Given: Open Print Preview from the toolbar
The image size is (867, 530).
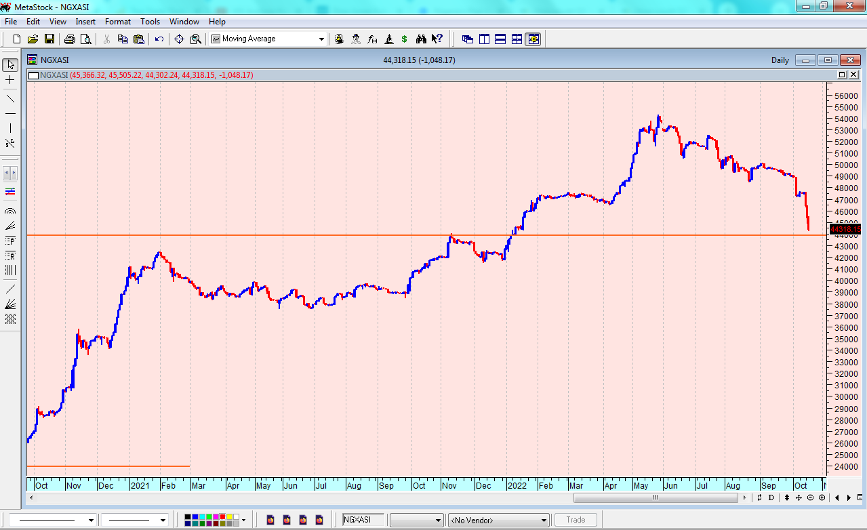Looking at the screenshot, I should coord(85,39).
